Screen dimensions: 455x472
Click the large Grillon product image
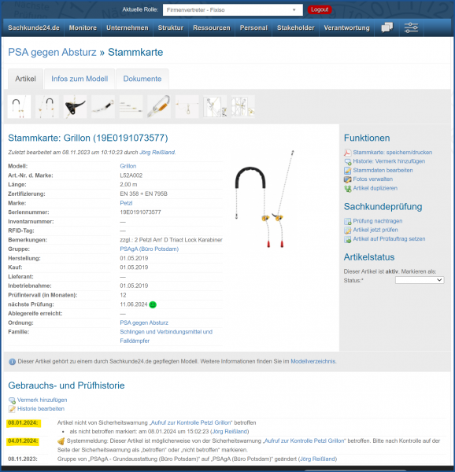pos(264,199)
